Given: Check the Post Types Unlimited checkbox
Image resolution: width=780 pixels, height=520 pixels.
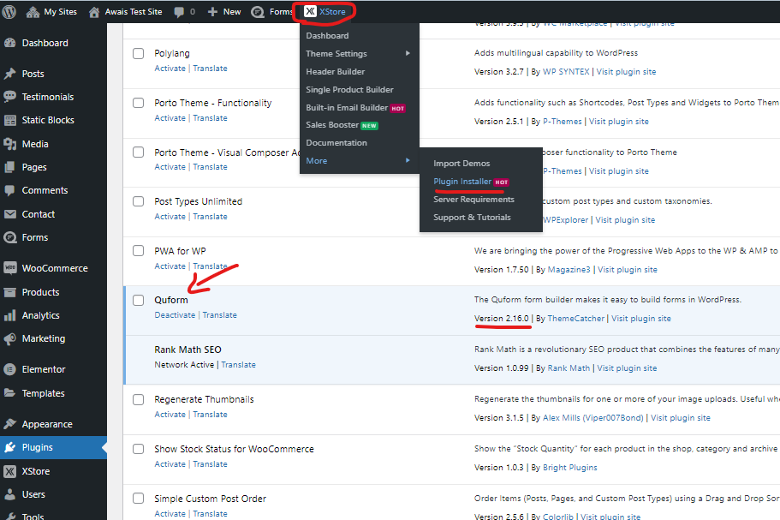Looking at the screenshot, I should click(x=139, y=201).
